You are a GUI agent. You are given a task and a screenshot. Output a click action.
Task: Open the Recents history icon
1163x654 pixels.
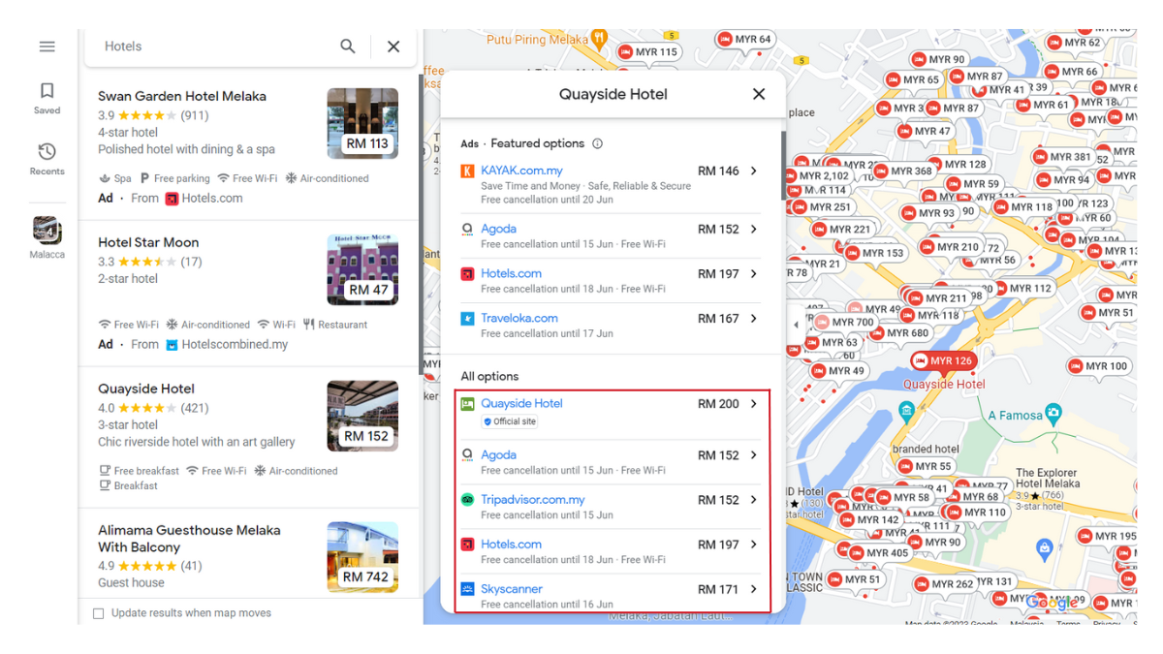pyautogui.click(x=47, y=158)
